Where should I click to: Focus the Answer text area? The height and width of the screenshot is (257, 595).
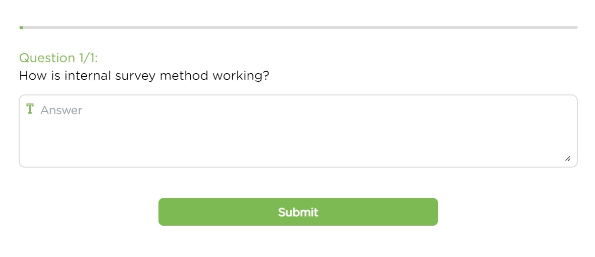[298, 131]
